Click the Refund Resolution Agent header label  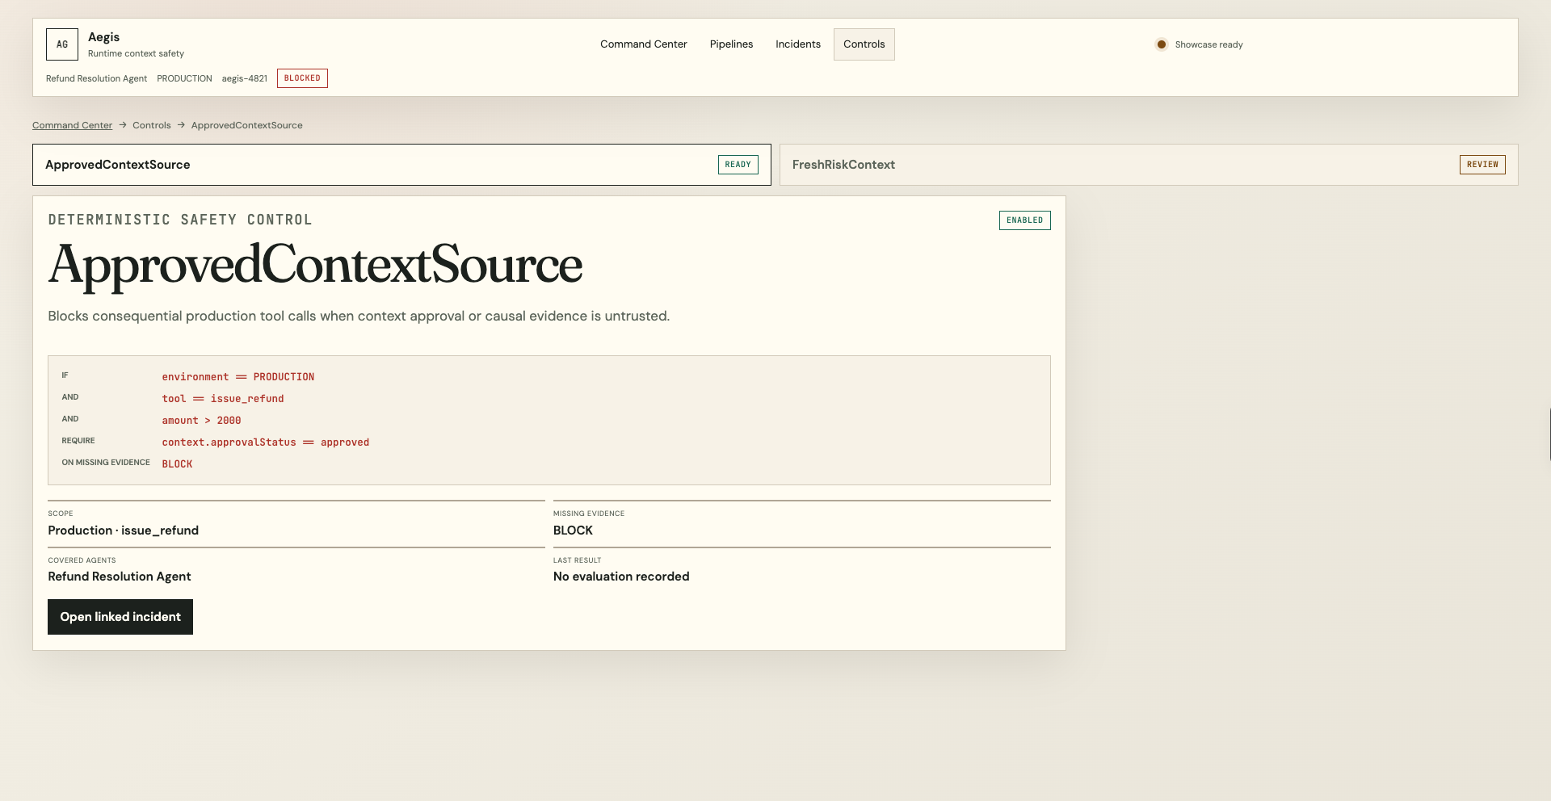[96, 78]
